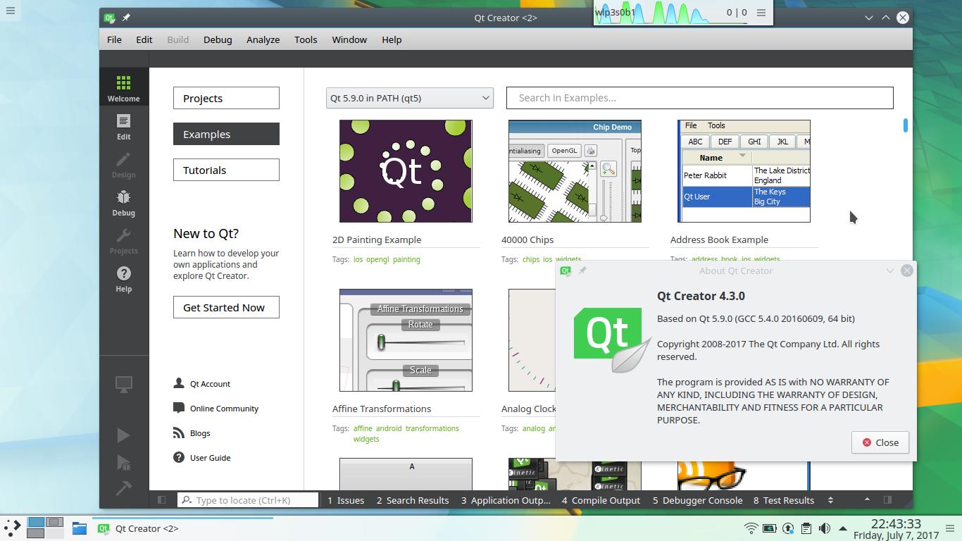
Task: Open Help mode via sidebar icon
Action: 123,278
